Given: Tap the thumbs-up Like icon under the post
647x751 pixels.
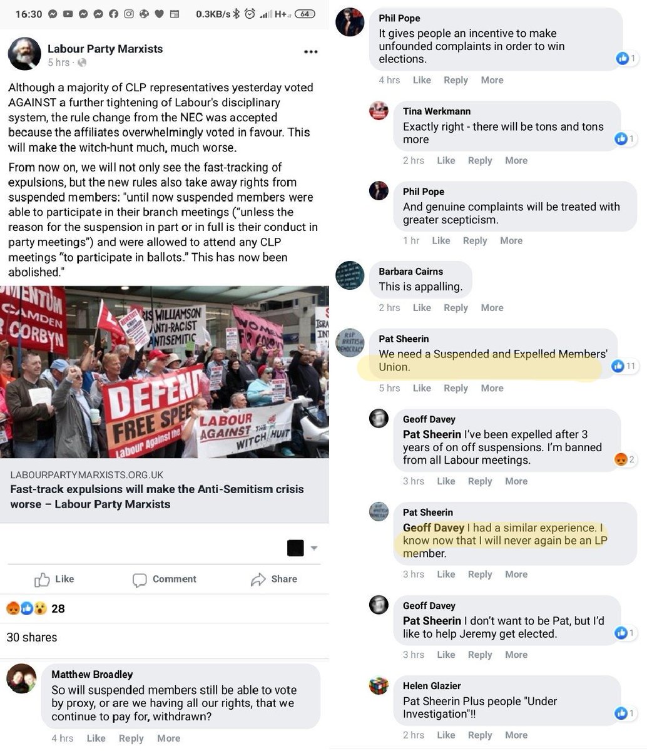Looking at the screenshot, I should tap(42, 580).
